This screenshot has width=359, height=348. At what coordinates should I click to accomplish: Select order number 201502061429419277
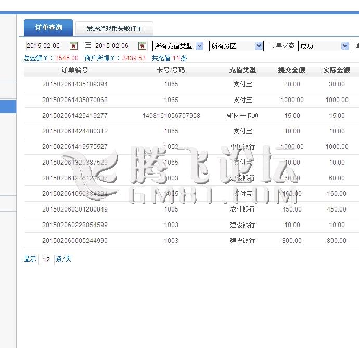click(x=75, y=116)
